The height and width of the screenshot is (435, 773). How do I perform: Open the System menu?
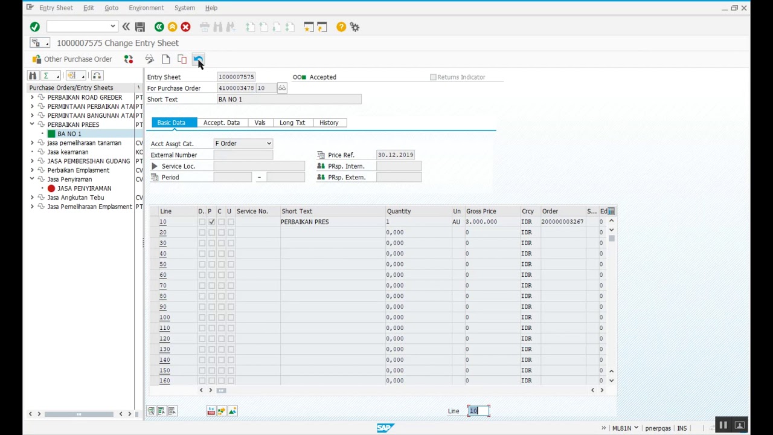(x=184, y=8)
